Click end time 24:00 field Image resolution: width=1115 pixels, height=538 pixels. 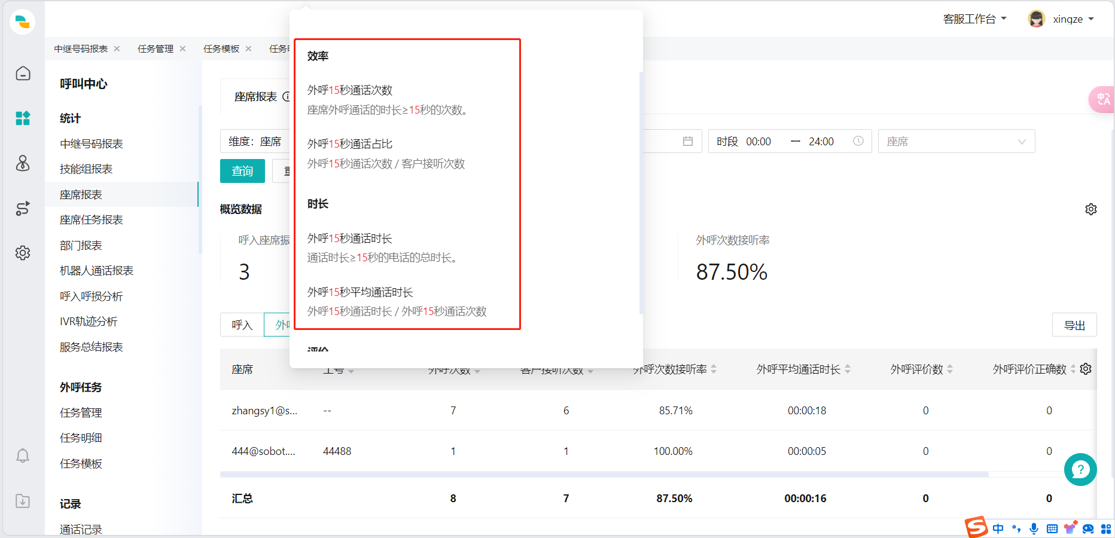[821, 142]
